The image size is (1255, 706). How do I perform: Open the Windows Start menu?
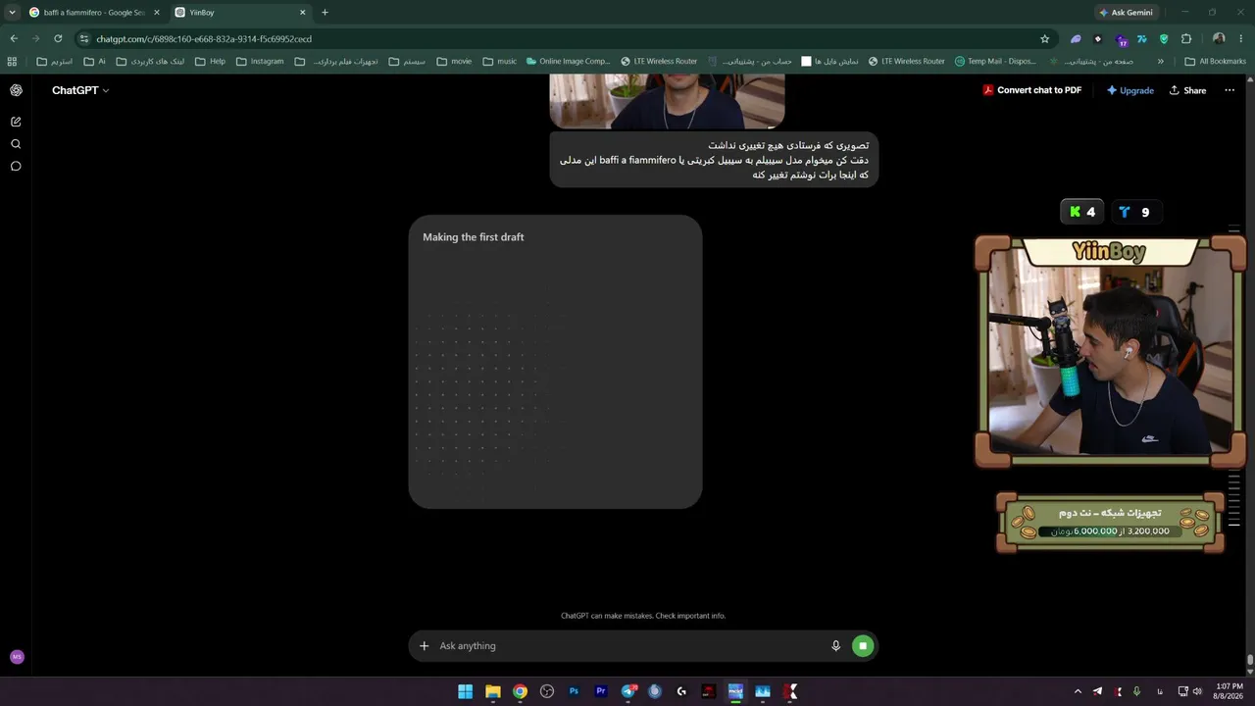466,691
